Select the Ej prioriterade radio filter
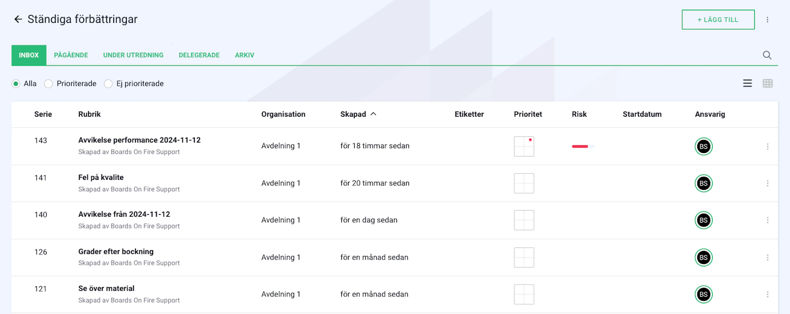The width and height of the screenshot is (790, 314). coord(108,84)
